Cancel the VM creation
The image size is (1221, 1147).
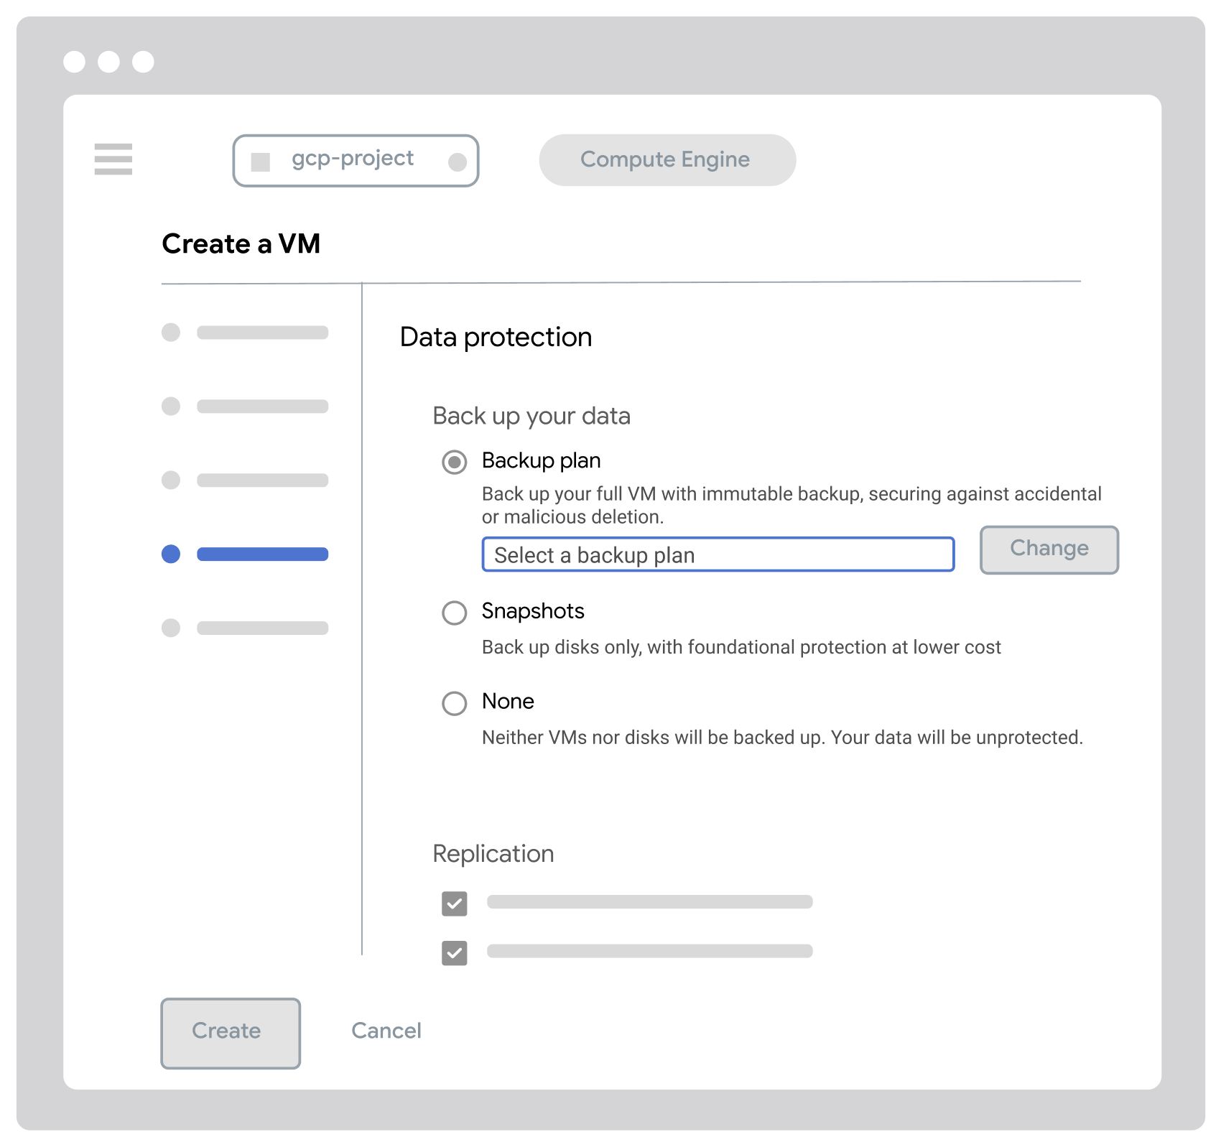(x=386, y=1031)
